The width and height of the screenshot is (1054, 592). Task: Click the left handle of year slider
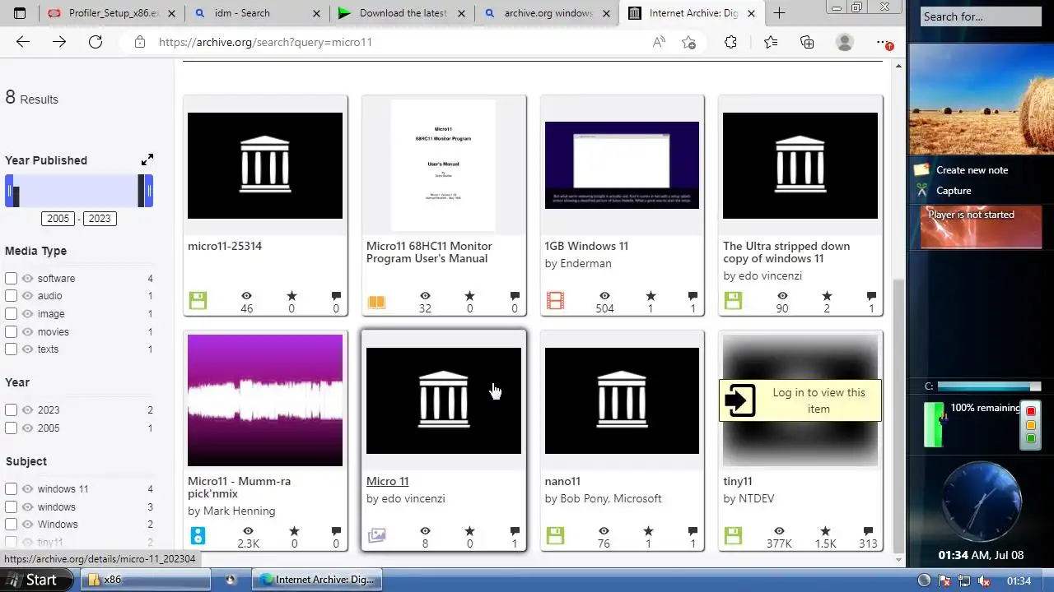(x=10, y=191)
